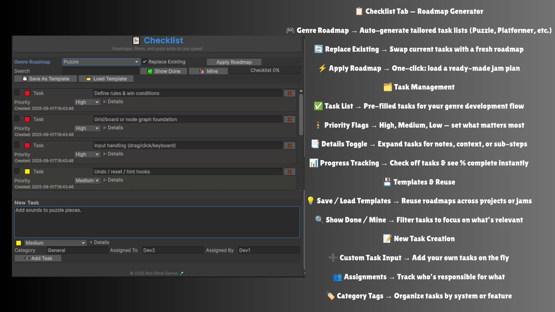Click the Assigned To field with Dev2
The width and height of the screenshot is (555, 312).
tap(173, 251)
